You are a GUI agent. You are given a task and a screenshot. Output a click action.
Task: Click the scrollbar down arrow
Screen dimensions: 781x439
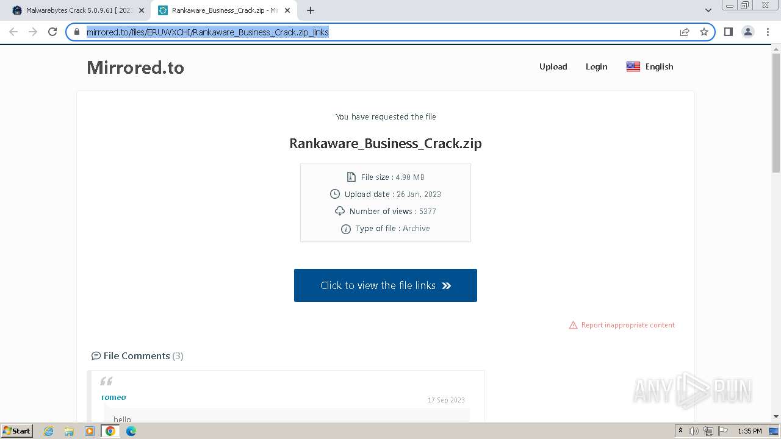776,416
